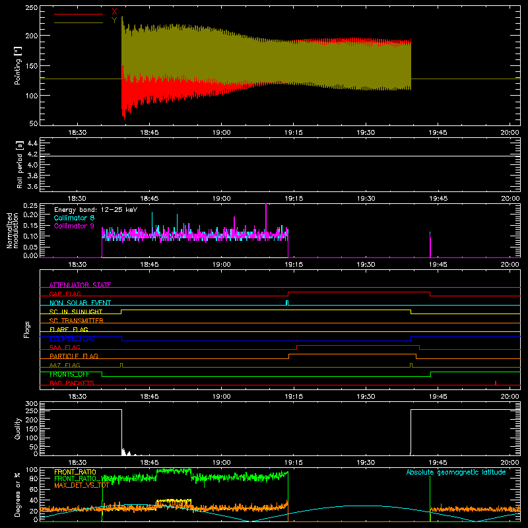This screenshot has width=528, height=528.
Task: Select the ATTENUATOR_STATE flag label
Action: tap(80, 285)
